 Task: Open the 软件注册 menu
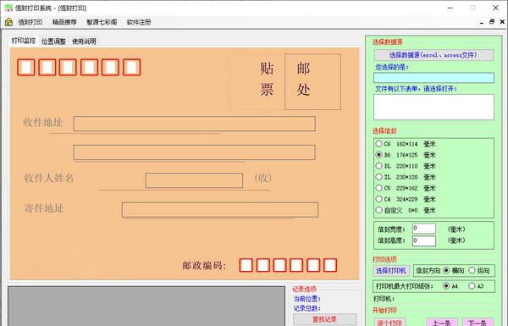139,22
